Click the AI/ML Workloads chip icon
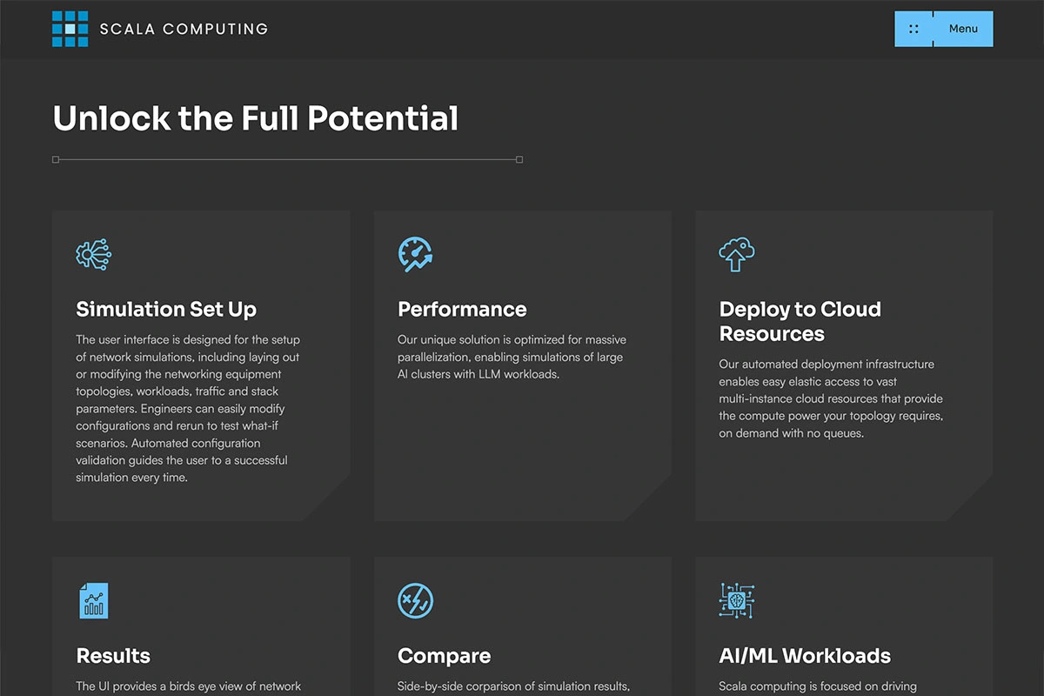1044x696 pixels. click(x=737, y=600)
